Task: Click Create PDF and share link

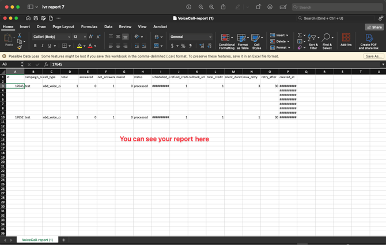Action: pyautogui.click(x=369, y=41)
